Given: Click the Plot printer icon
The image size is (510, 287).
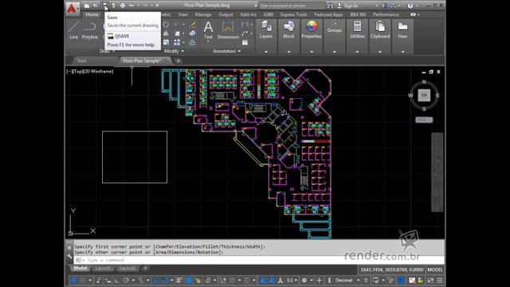Looking at the screenshot, I should [x=123, y=6].
